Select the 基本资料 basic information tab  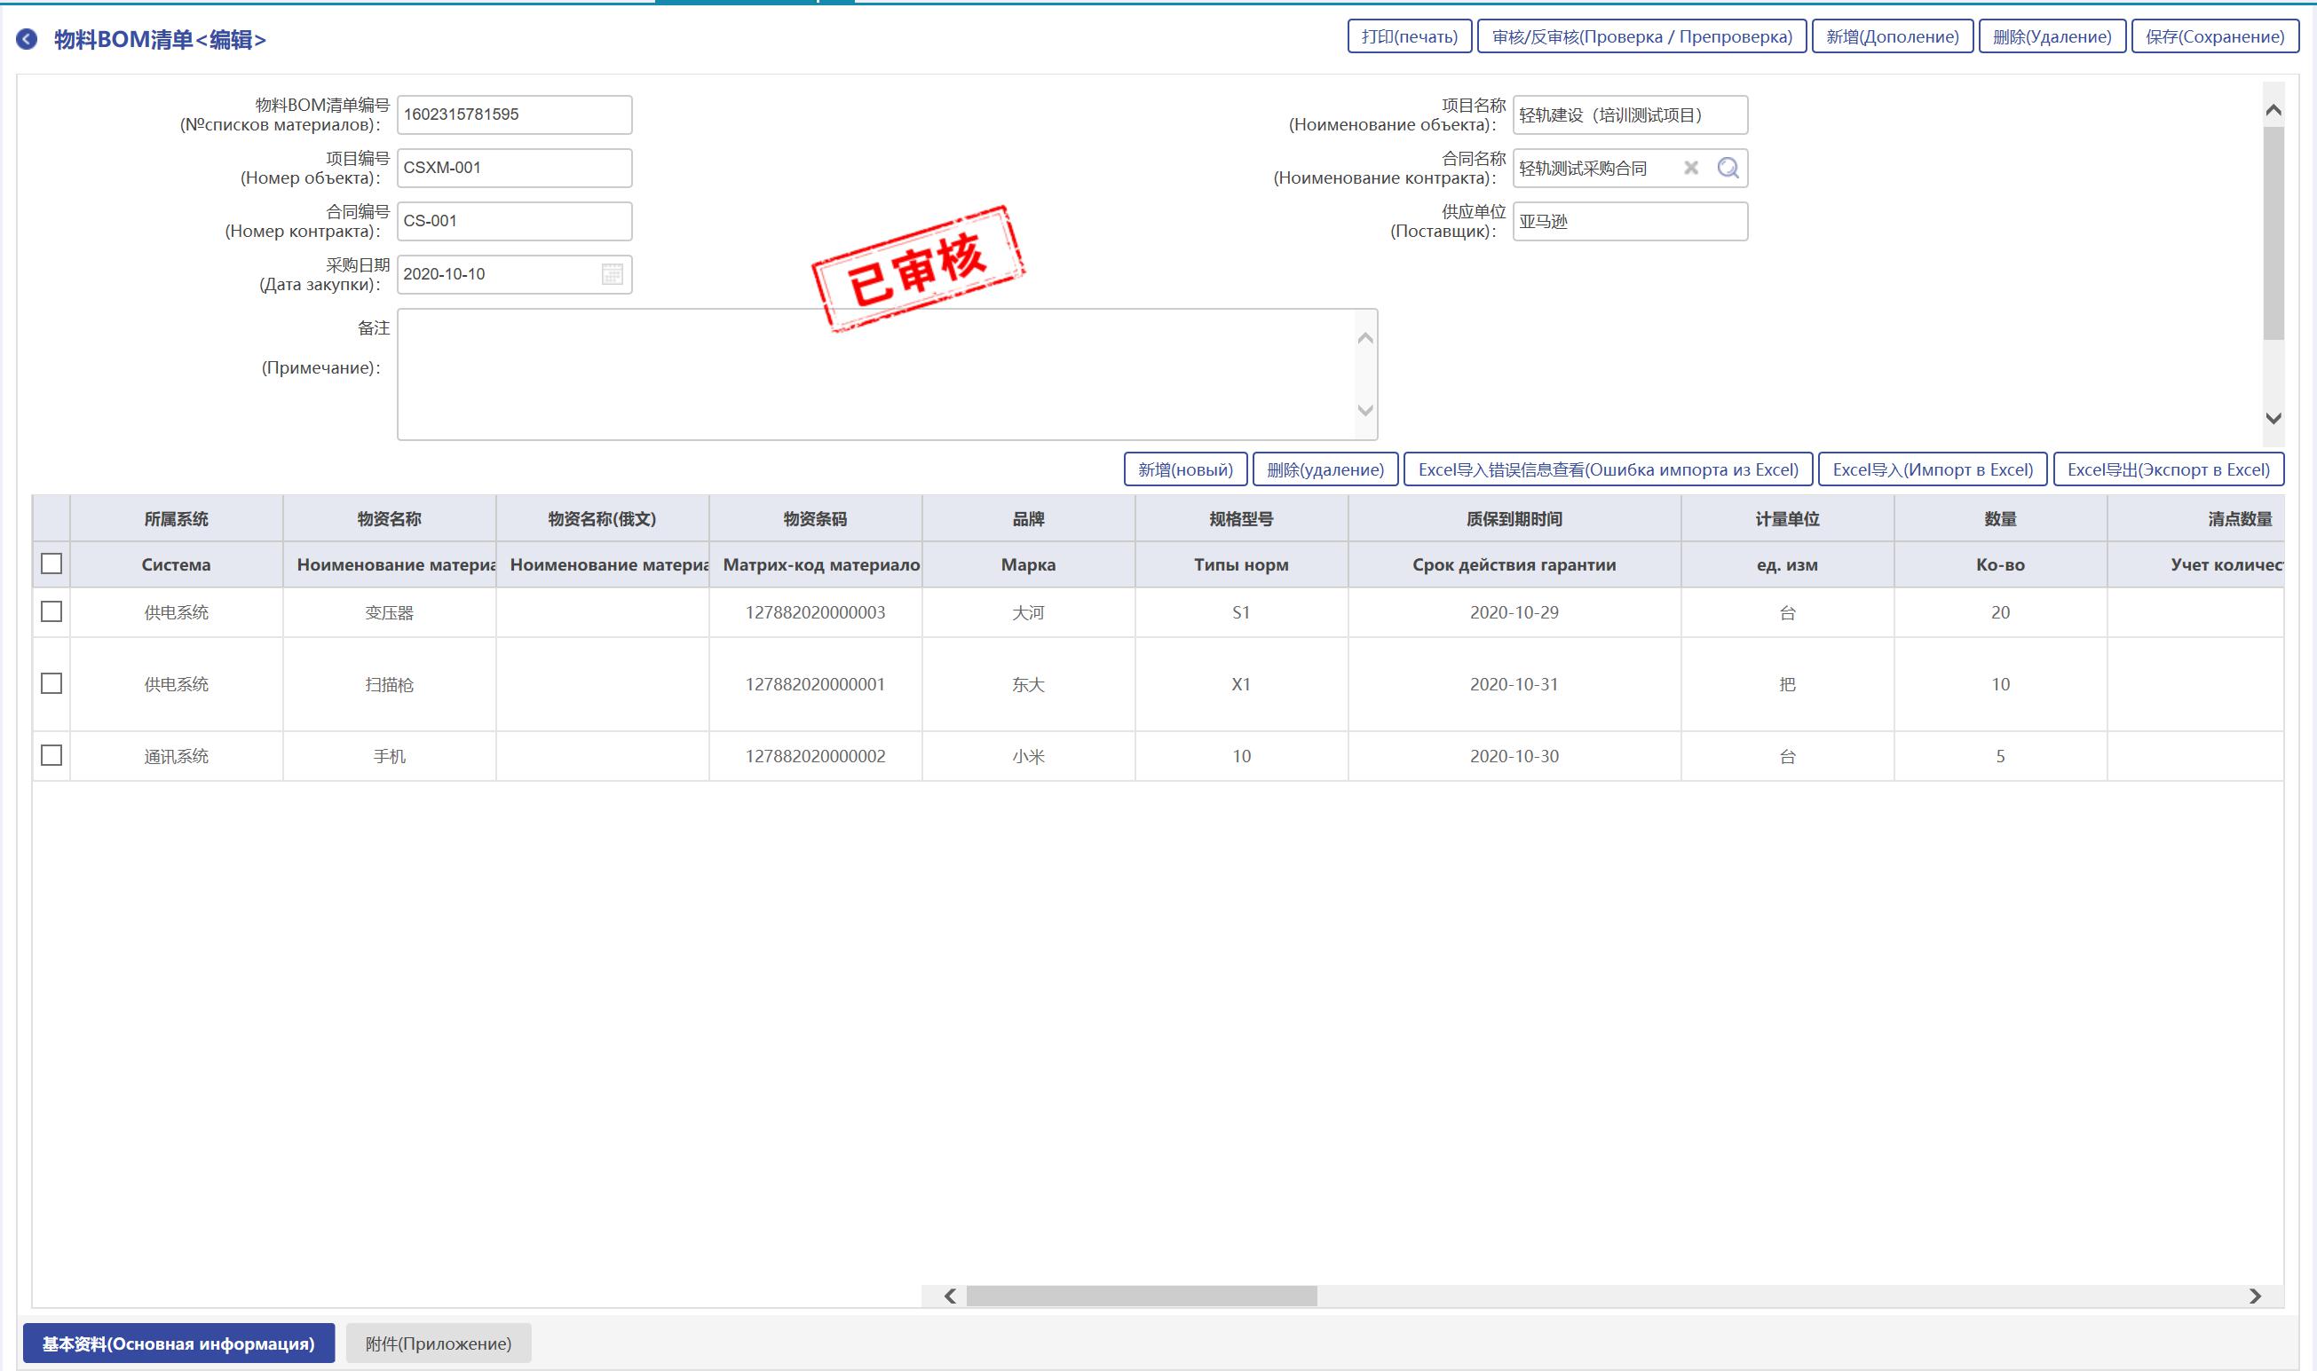point(178,1343)
